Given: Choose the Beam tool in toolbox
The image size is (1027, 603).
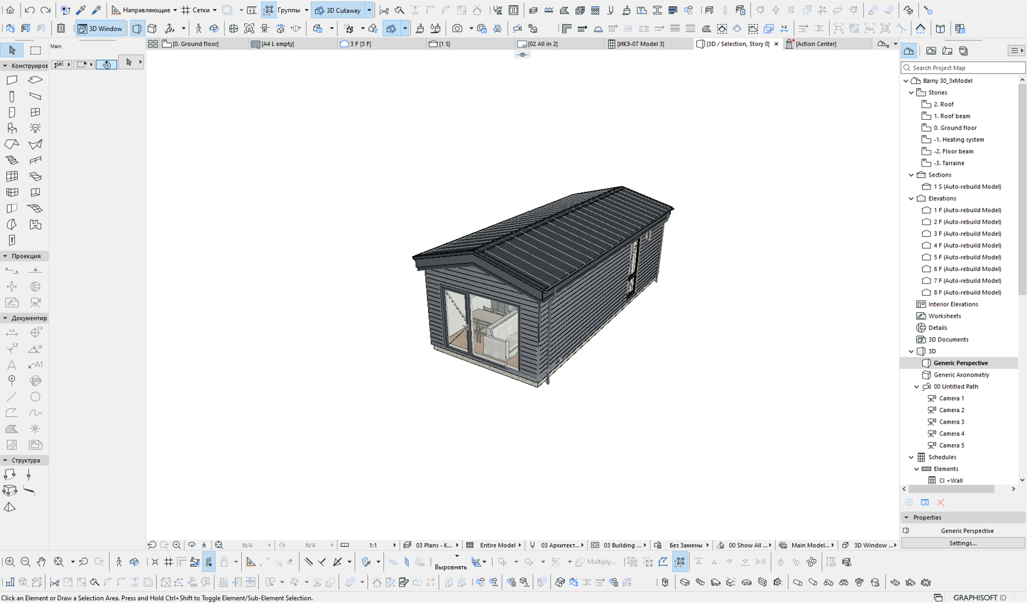Looking at the screenshot, I should pyautogui.click(x=35, y=97).
